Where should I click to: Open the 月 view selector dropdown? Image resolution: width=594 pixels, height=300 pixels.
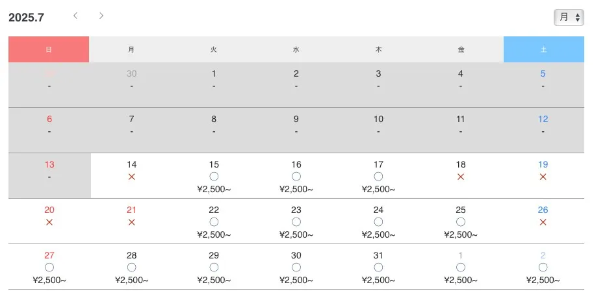pos(569,18)
